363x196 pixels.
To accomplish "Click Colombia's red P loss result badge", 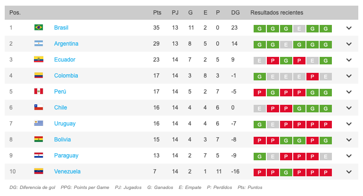I will (x=312, y=76).
